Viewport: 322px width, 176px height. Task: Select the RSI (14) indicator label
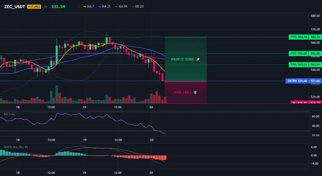[x=9, y=114]
